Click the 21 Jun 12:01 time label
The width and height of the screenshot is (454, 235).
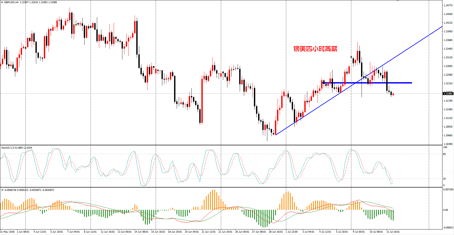pos(208,232)
